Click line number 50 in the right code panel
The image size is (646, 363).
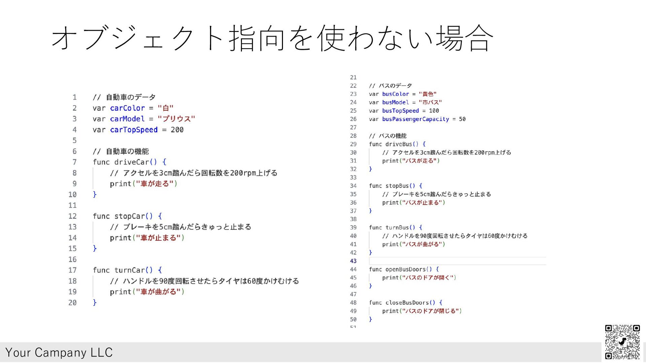coord(353,319)
